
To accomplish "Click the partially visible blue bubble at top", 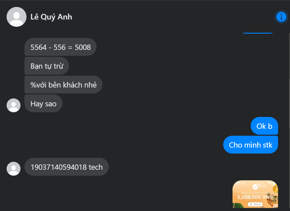I will tap(258, 31).
